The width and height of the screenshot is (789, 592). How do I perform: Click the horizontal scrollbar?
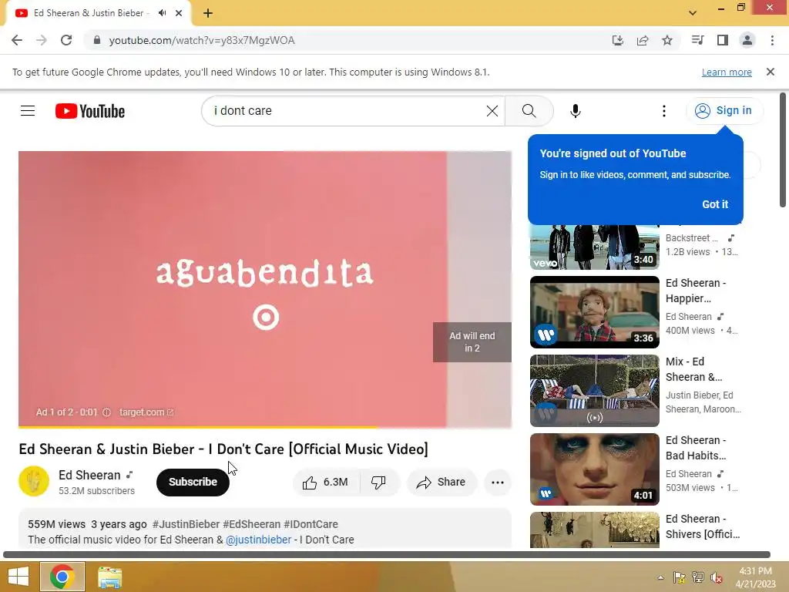387,555
